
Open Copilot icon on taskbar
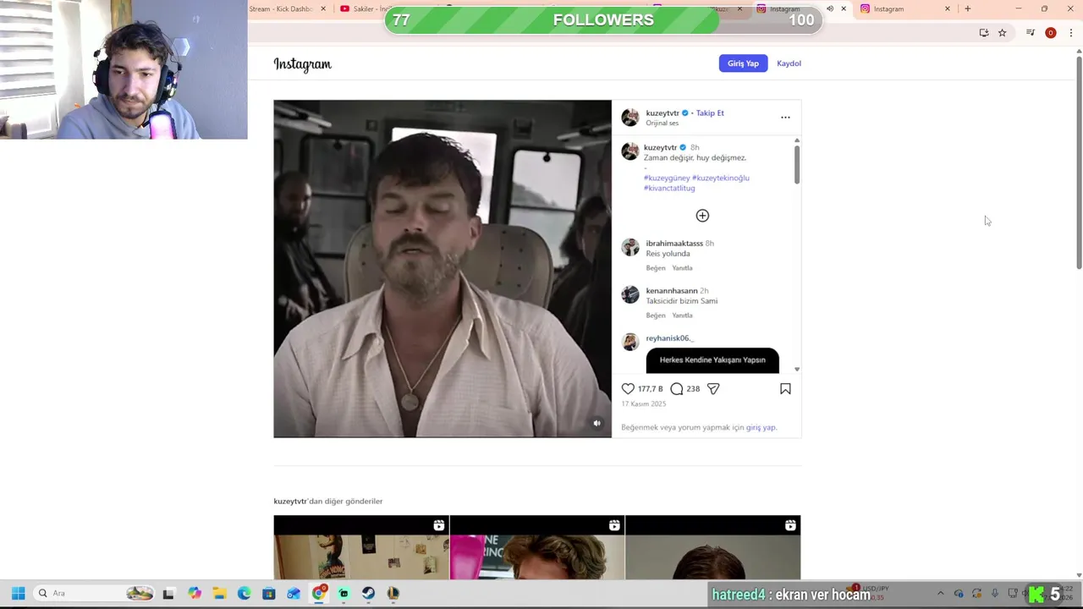coord(195,594)
